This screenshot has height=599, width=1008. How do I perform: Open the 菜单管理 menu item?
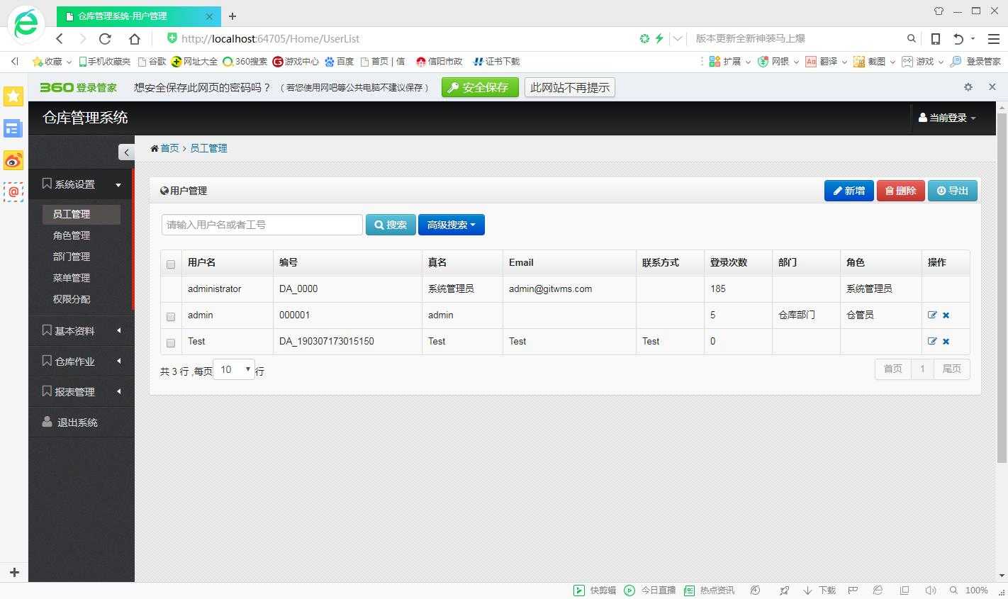click(72, 278)
